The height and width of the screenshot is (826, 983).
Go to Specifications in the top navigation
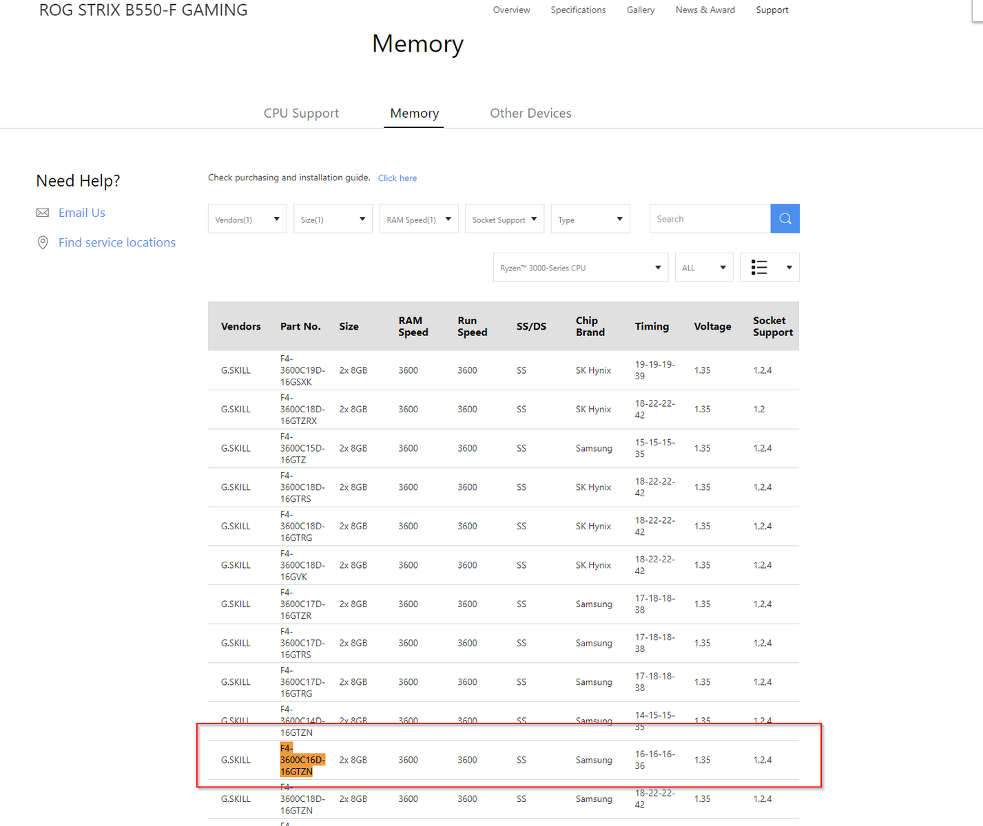pyautogui.click(x=578, y=10)
